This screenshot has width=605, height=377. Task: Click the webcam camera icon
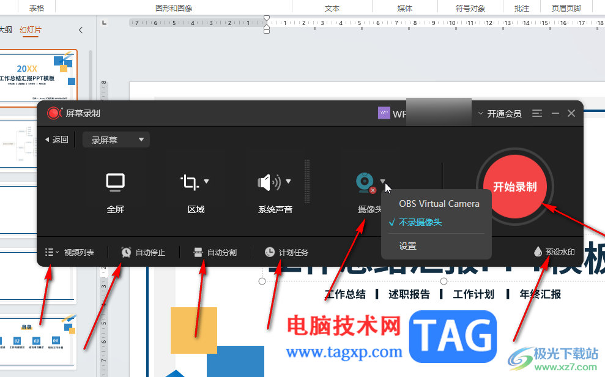(366, 183)
